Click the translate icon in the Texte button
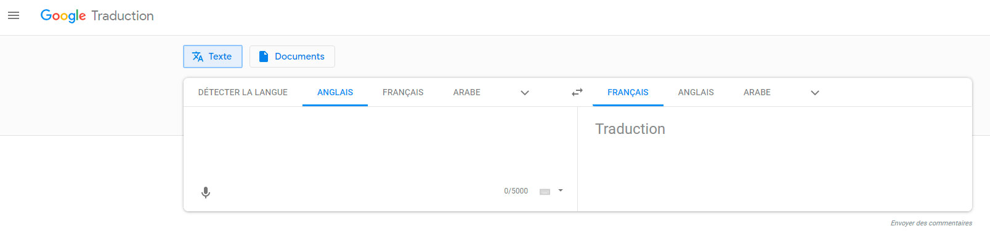The image size is (990, 242). tap(198, 57)
